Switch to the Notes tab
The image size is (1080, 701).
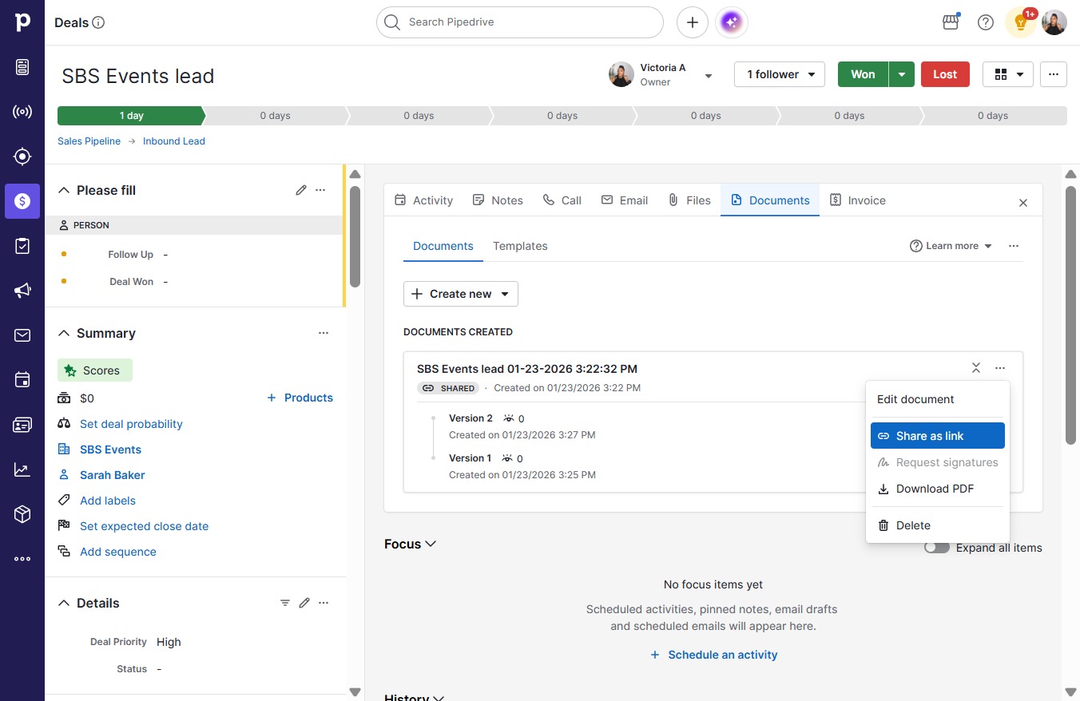click(x=498, y=200)
